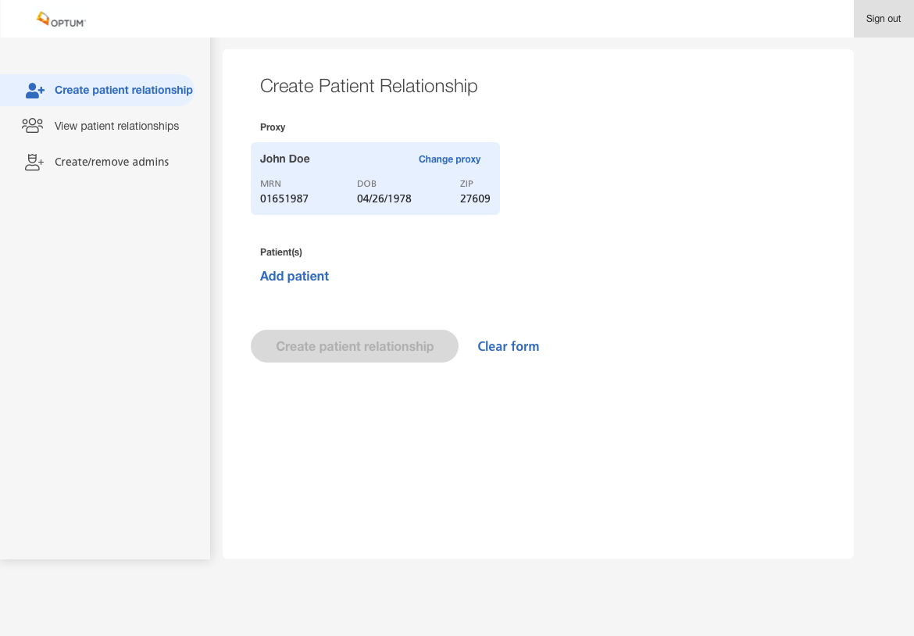Click the ZIP value 27609
The image size is (914, 636).
tap(475, 198)
